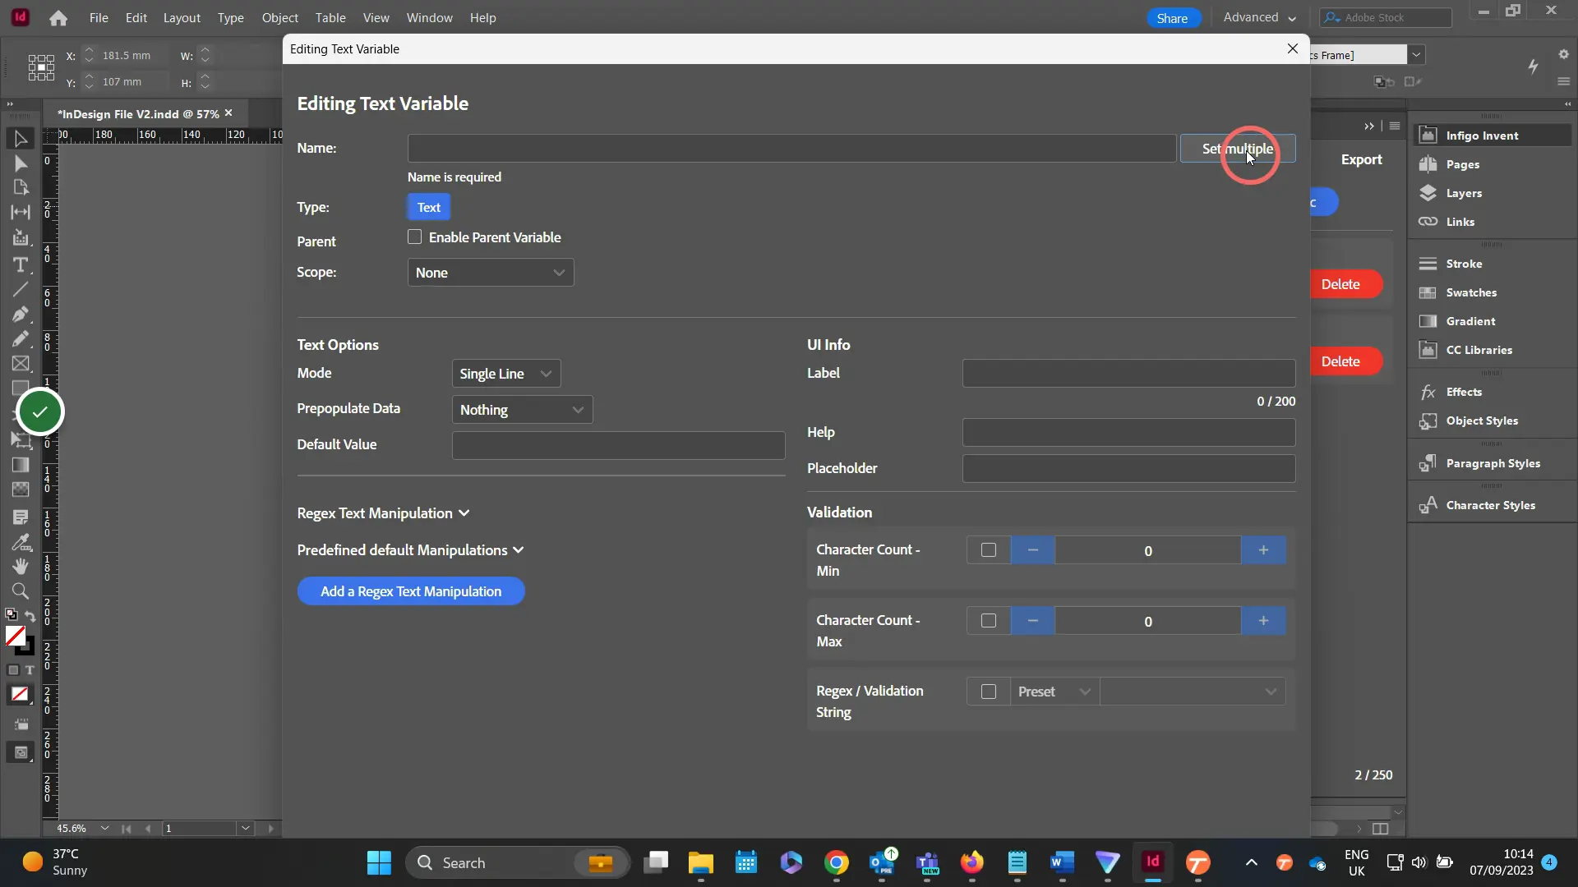Screen dimensions: 1578x887
Task: Select the Direct Selection tool
Action: tap(21, 163)
